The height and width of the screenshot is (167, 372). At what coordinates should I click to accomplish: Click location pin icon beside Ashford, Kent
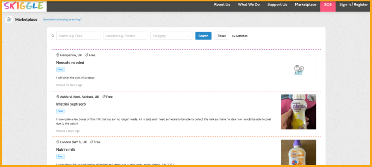(x=58, y=97)
